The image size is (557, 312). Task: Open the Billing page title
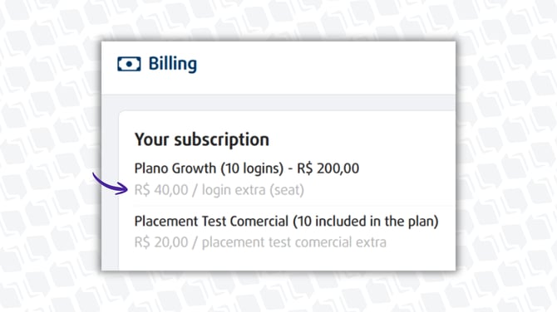click(x=173, y=64)
